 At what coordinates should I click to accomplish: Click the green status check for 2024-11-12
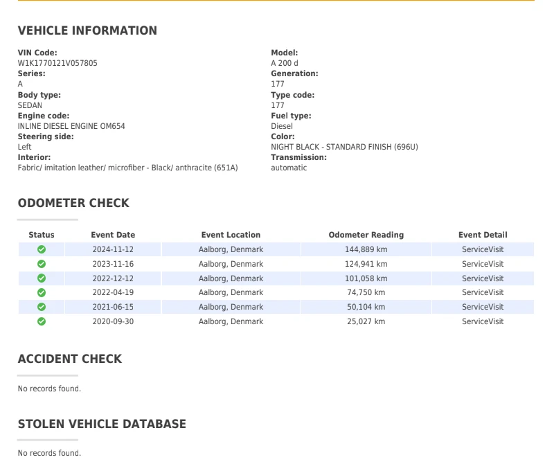coord(42,249)
